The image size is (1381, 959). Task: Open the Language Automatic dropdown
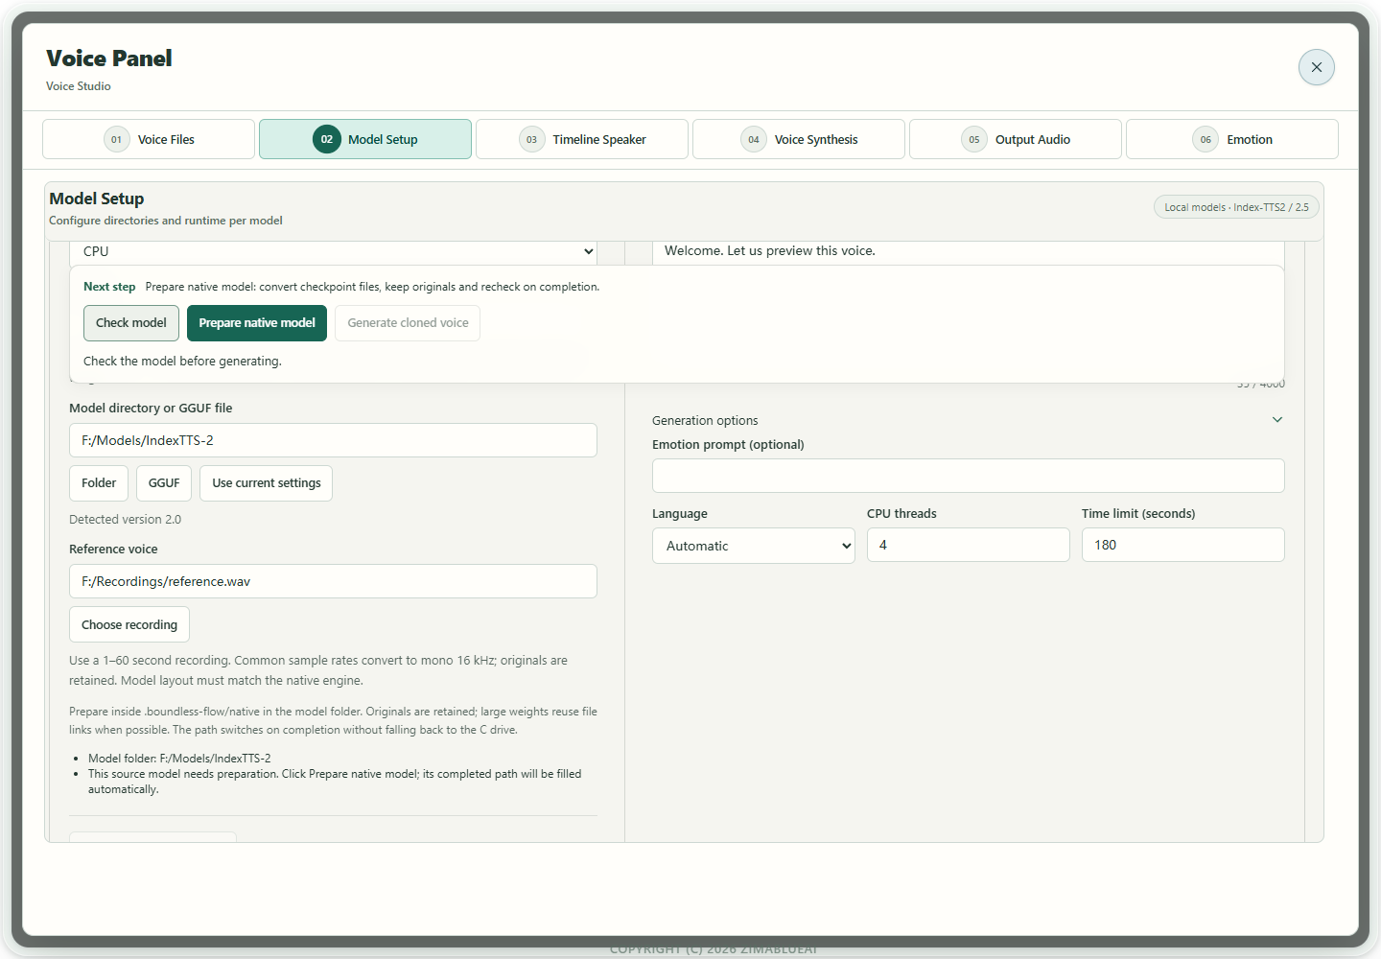[754, 546]
